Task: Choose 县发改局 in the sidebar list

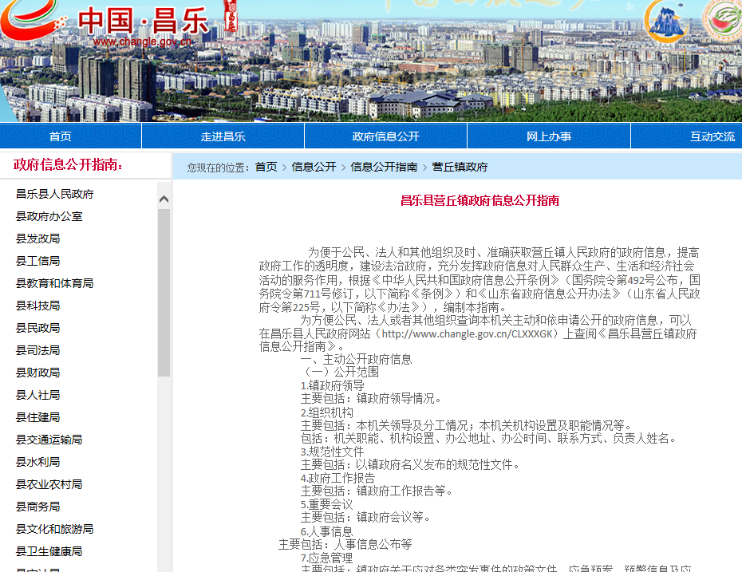Action: point(38,239)
